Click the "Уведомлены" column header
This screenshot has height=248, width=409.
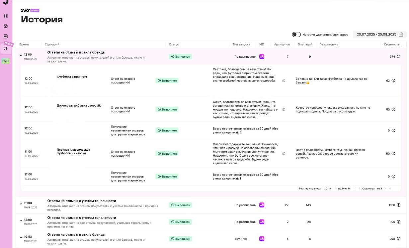click(329, 44)
